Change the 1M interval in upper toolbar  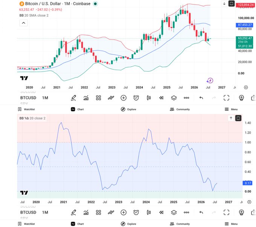(x=45, y=98)
